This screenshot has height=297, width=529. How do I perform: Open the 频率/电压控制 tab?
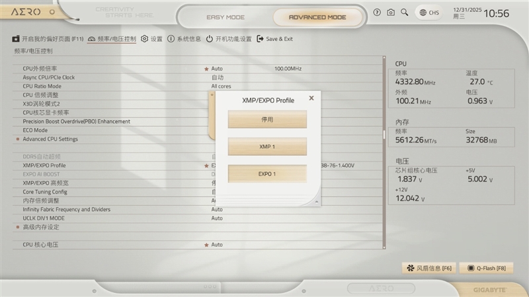tap(112, 39)
